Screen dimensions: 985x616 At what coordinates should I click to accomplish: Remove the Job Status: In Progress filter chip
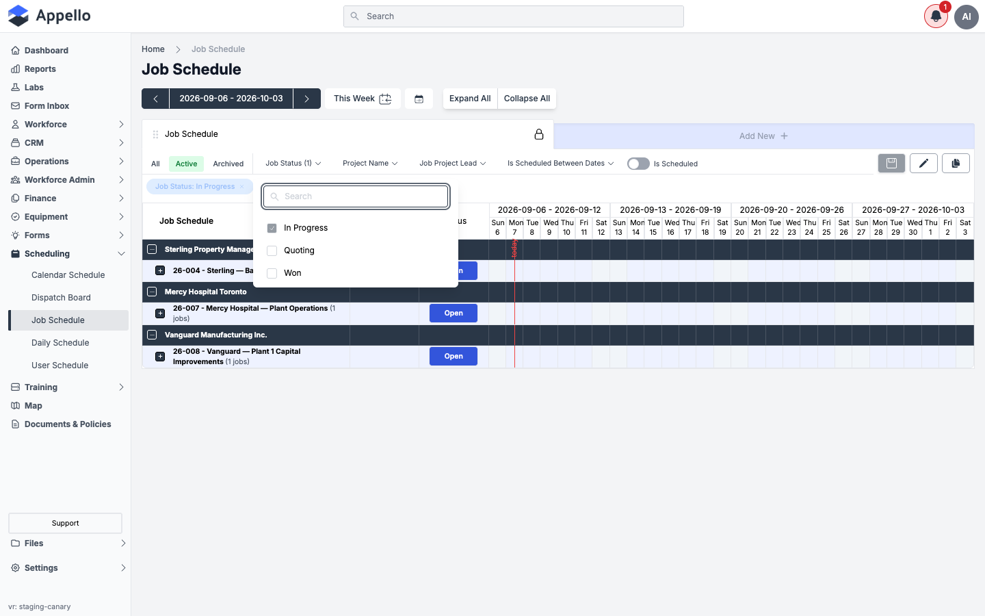(x=241, y=186)
